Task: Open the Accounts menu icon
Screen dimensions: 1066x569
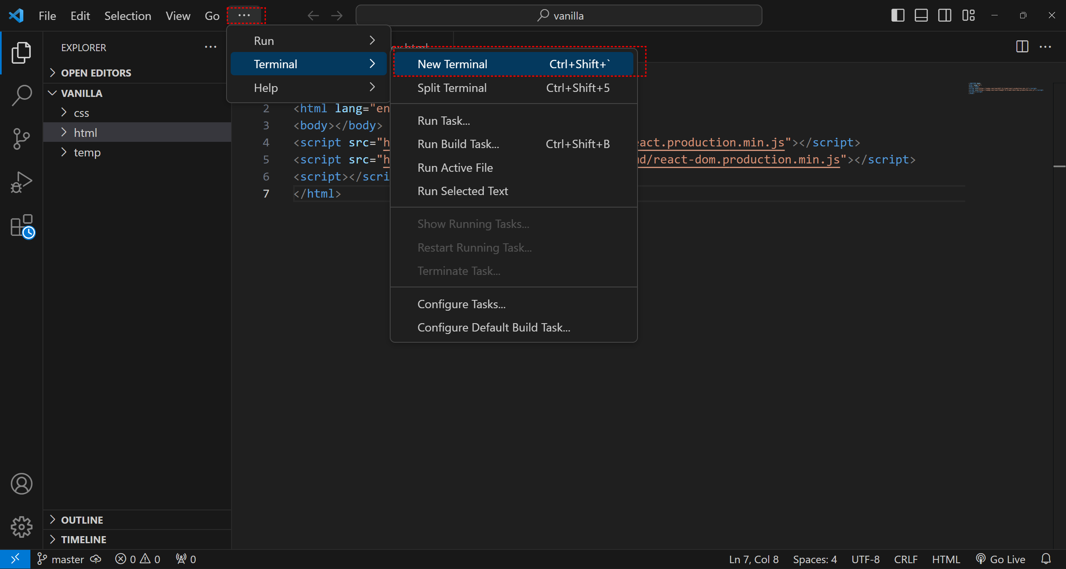Action: point(21,484)
